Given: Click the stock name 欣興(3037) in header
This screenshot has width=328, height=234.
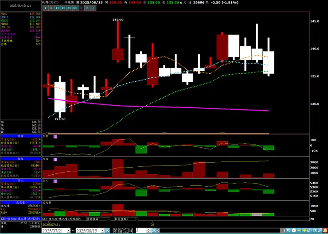Looking at the screenshot, I should coord(51,2).
